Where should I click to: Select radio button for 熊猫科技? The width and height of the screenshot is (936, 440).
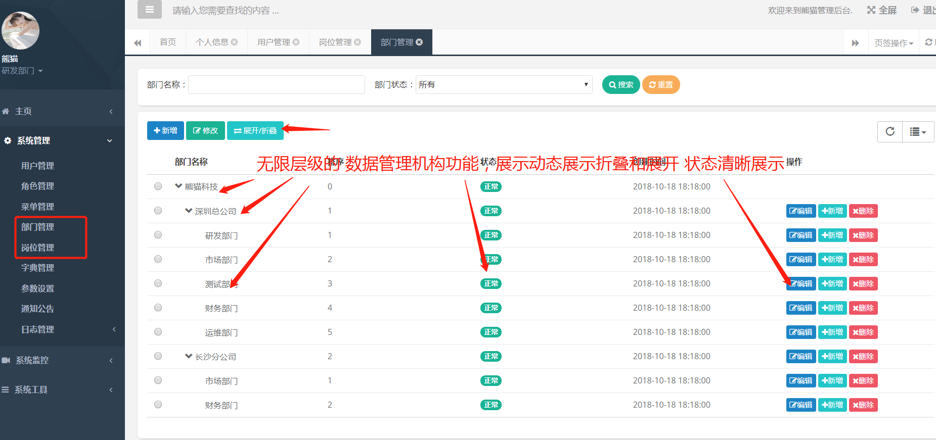(158, 186)
